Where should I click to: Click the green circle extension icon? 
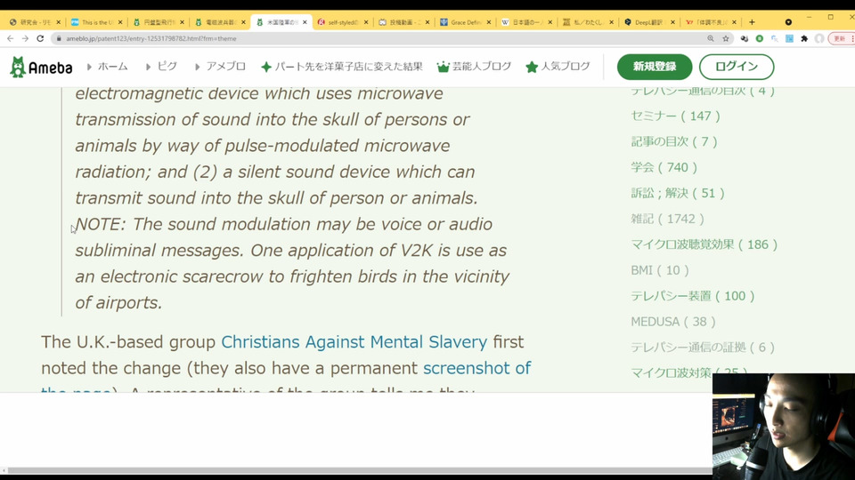pyautogui.click(x=760, y=38)
